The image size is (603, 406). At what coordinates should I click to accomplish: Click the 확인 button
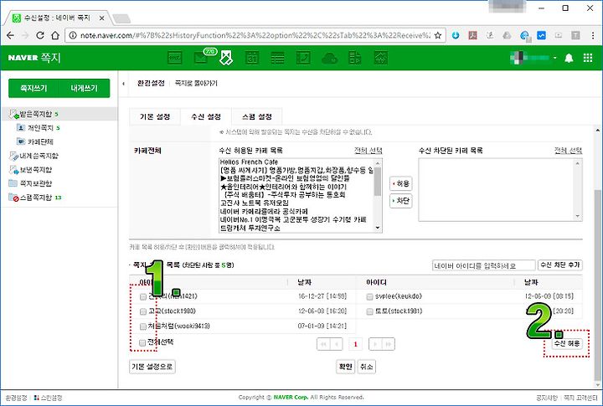pos(345,367)
